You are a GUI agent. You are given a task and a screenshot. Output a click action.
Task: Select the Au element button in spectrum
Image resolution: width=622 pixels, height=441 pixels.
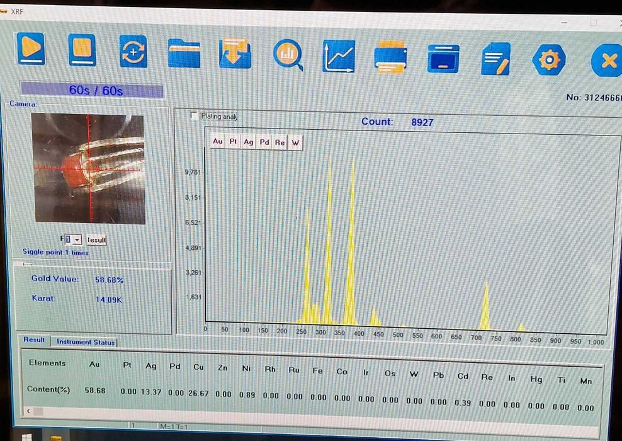217,141
